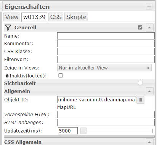This screenshot has width=157, height=145.
Task: Uncheck the Generell section checkbox
Action: 140,27
